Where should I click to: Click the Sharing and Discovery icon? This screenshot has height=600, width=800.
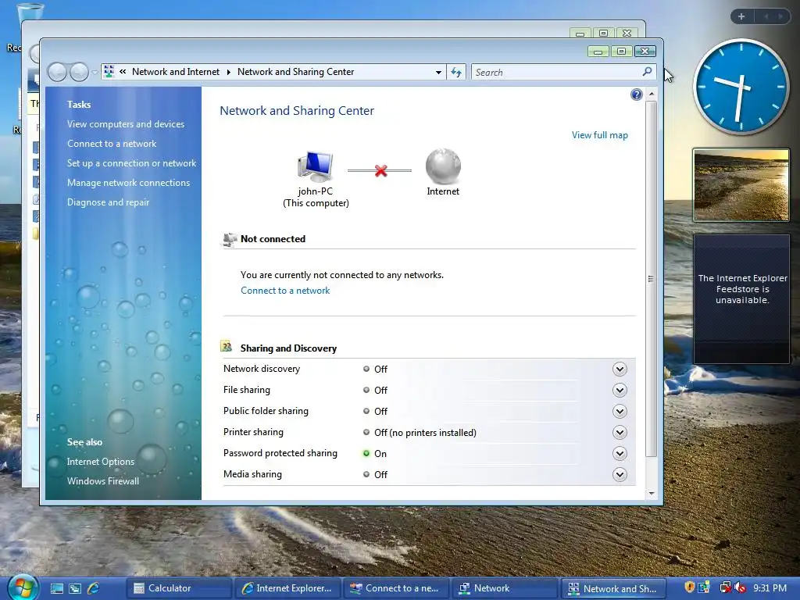pyautogui.click(x=226, y=347)
